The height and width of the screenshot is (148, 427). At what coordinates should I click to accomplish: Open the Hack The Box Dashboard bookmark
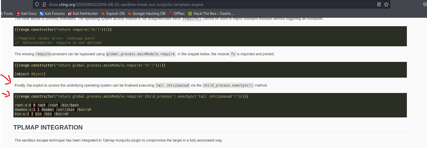(211, 14)
